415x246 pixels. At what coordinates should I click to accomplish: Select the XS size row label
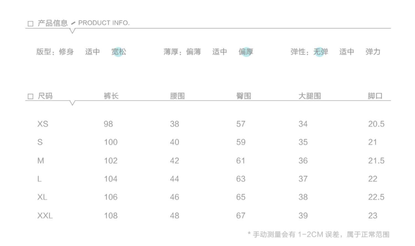point(43,124)
